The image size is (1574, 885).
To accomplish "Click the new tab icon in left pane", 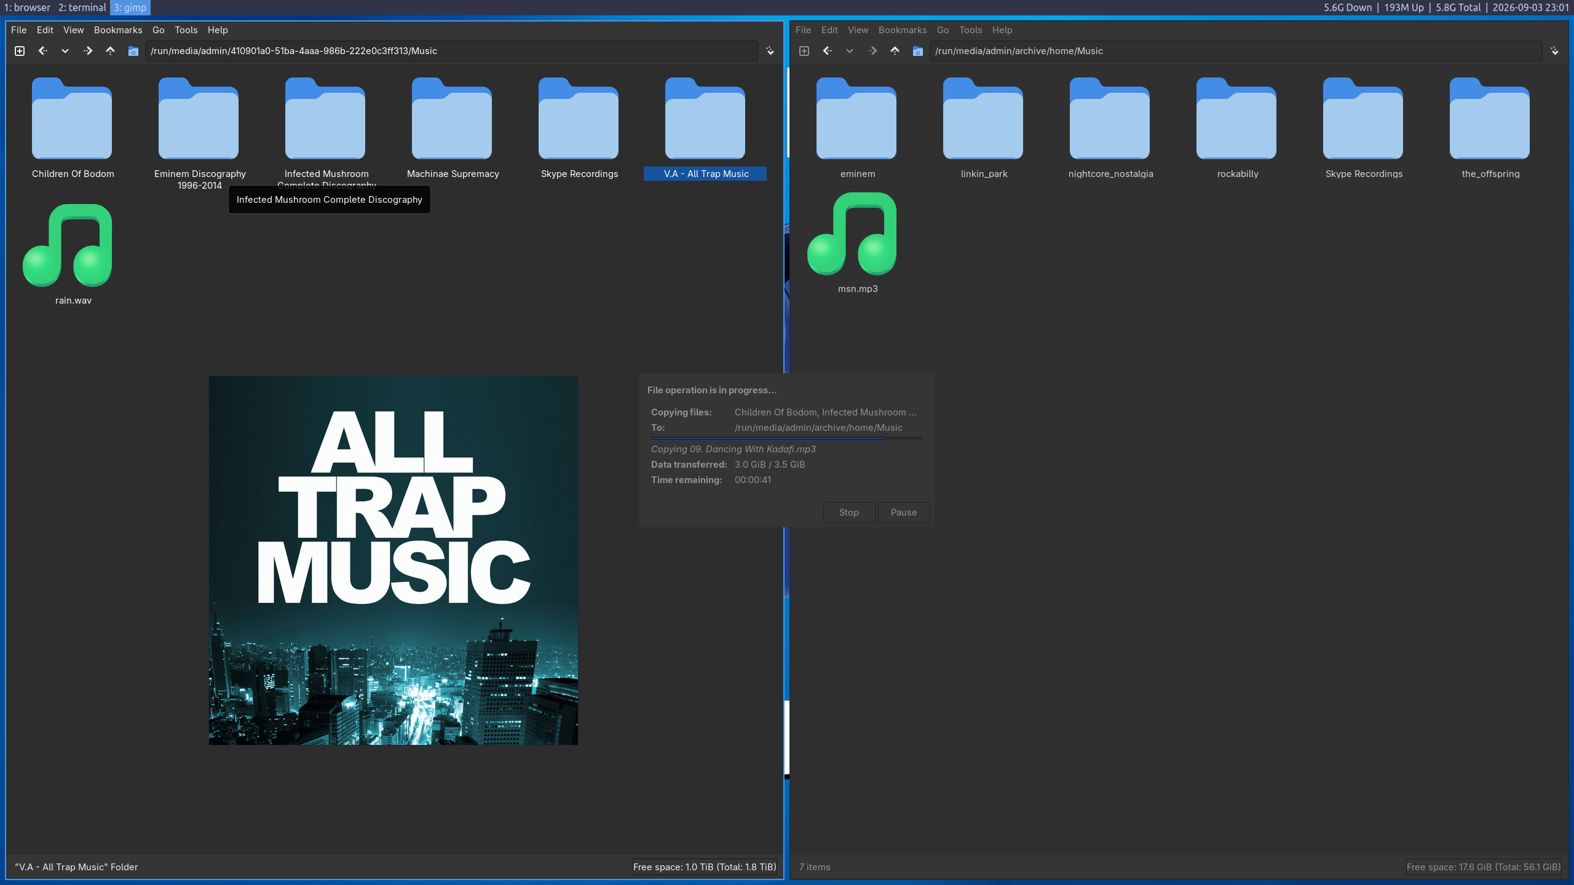I will tap(20, 51).
